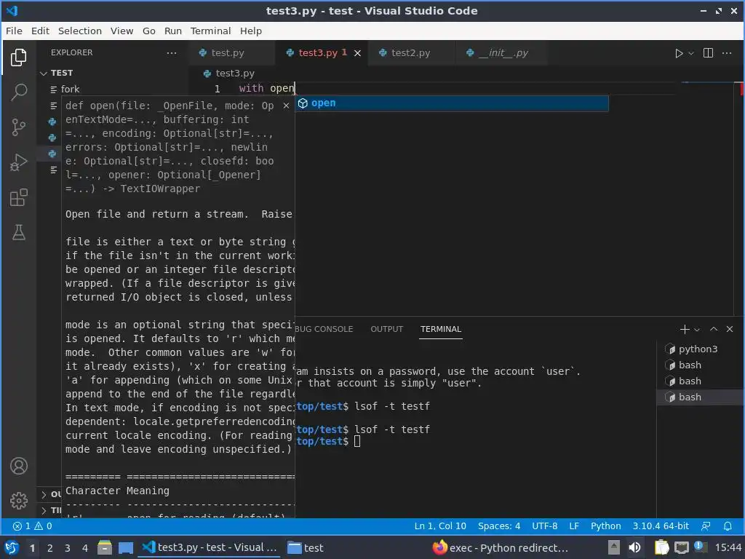Change indentation via Spaces: 4

(x=499, y=526)
